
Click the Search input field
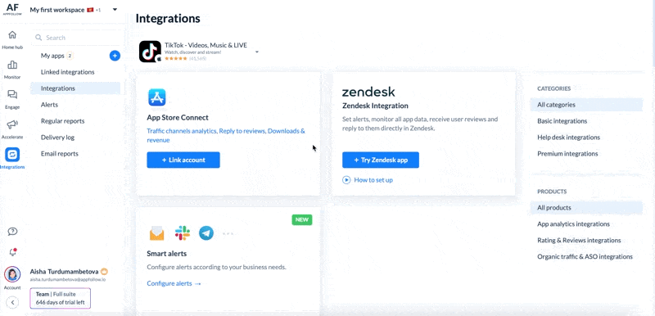click(x=77, y=38)
